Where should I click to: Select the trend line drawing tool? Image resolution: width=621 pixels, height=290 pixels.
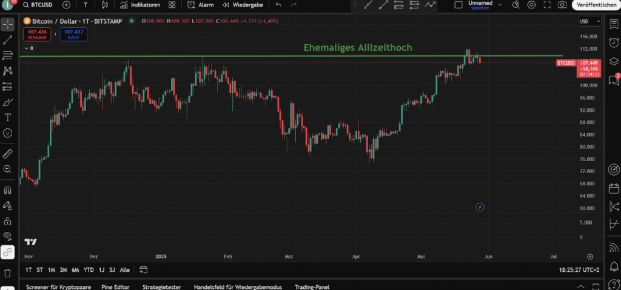[x=7, y=39]
